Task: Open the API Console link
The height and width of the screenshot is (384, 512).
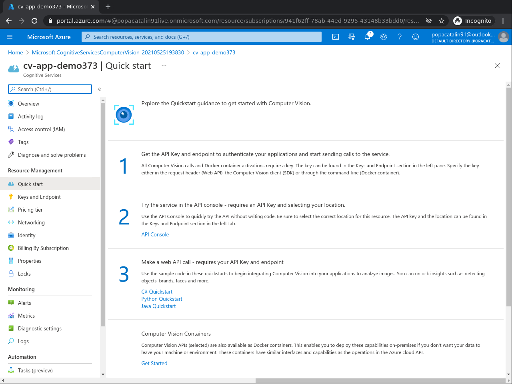Action: 155,234
